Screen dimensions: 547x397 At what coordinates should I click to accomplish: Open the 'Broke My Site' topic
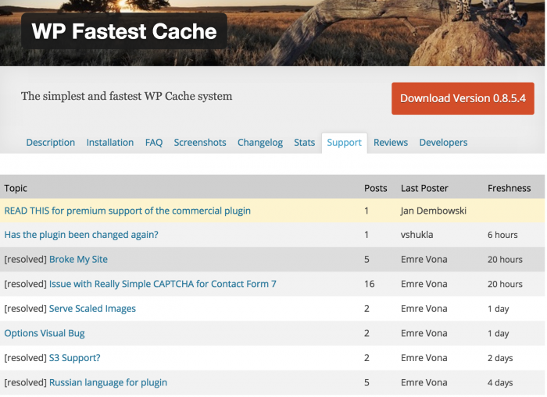point(78,260)
